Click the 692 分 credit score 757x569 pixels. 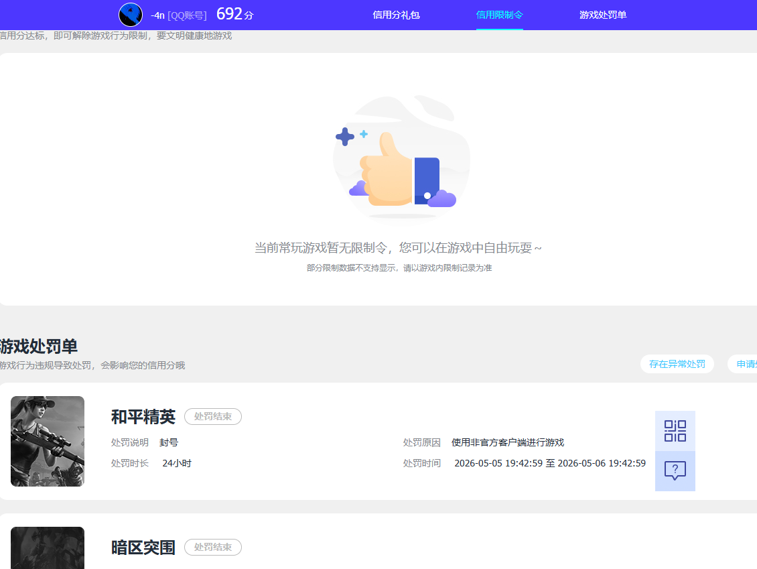[234, 14]
